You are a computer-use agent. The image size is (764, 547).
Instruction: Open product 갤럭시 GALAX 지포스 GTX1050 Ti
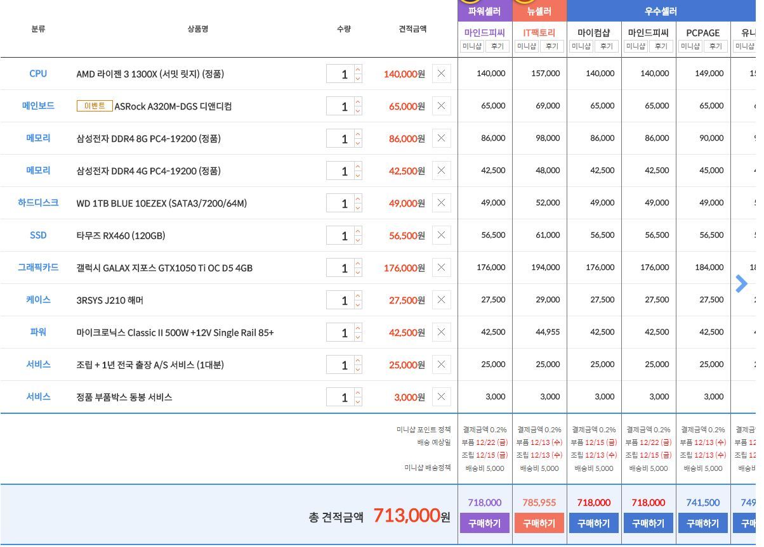164,268
